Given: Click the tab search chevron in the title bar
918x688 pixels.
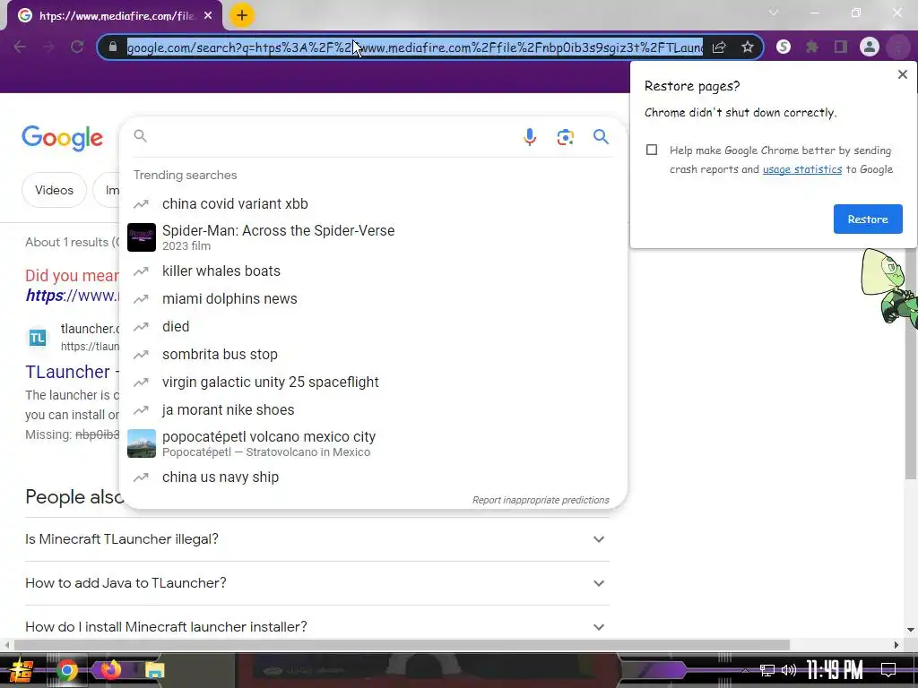Looking at the screenshot, I should coord(774,13).
